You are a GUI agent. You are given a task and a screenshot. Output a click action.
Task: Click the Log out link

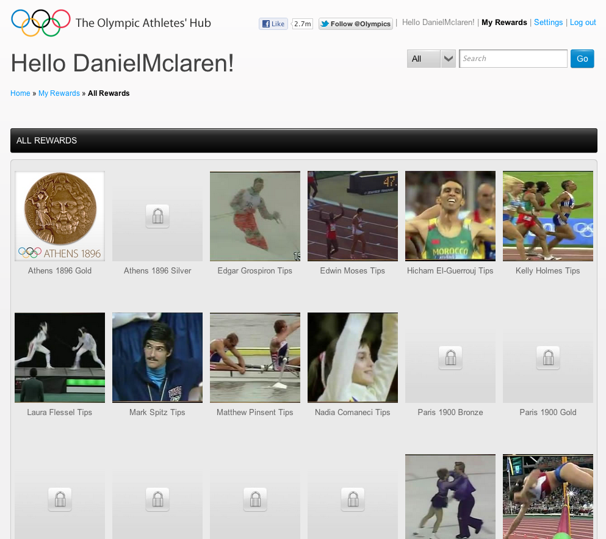583,23
